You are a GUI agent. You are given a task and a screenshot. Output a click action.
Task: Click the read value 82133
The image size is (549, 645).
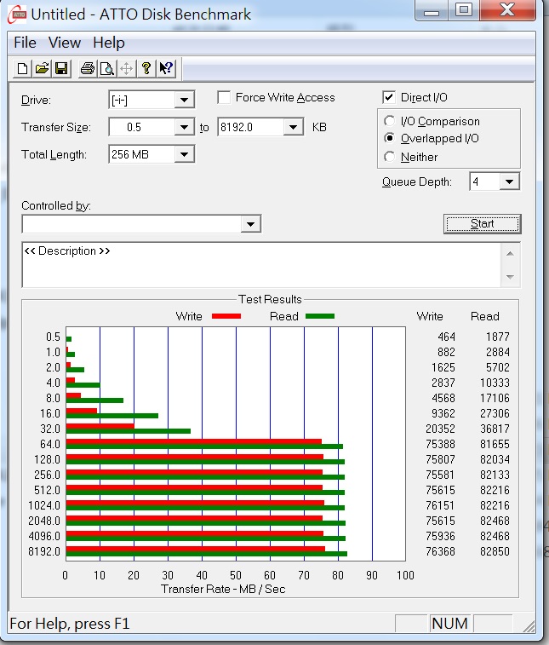(495, 475)
